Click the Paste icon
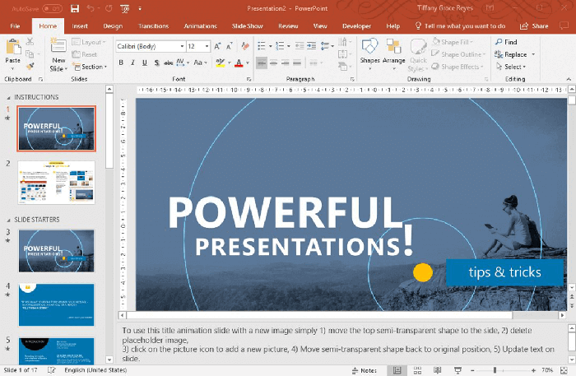 click(x=13, y=49)
